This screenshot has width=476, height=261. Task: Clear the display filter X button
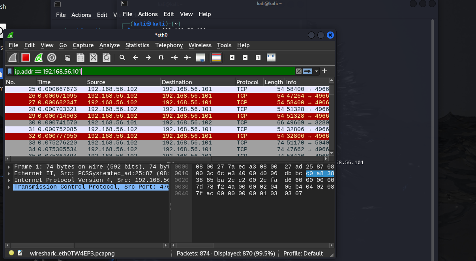(299, 71)
